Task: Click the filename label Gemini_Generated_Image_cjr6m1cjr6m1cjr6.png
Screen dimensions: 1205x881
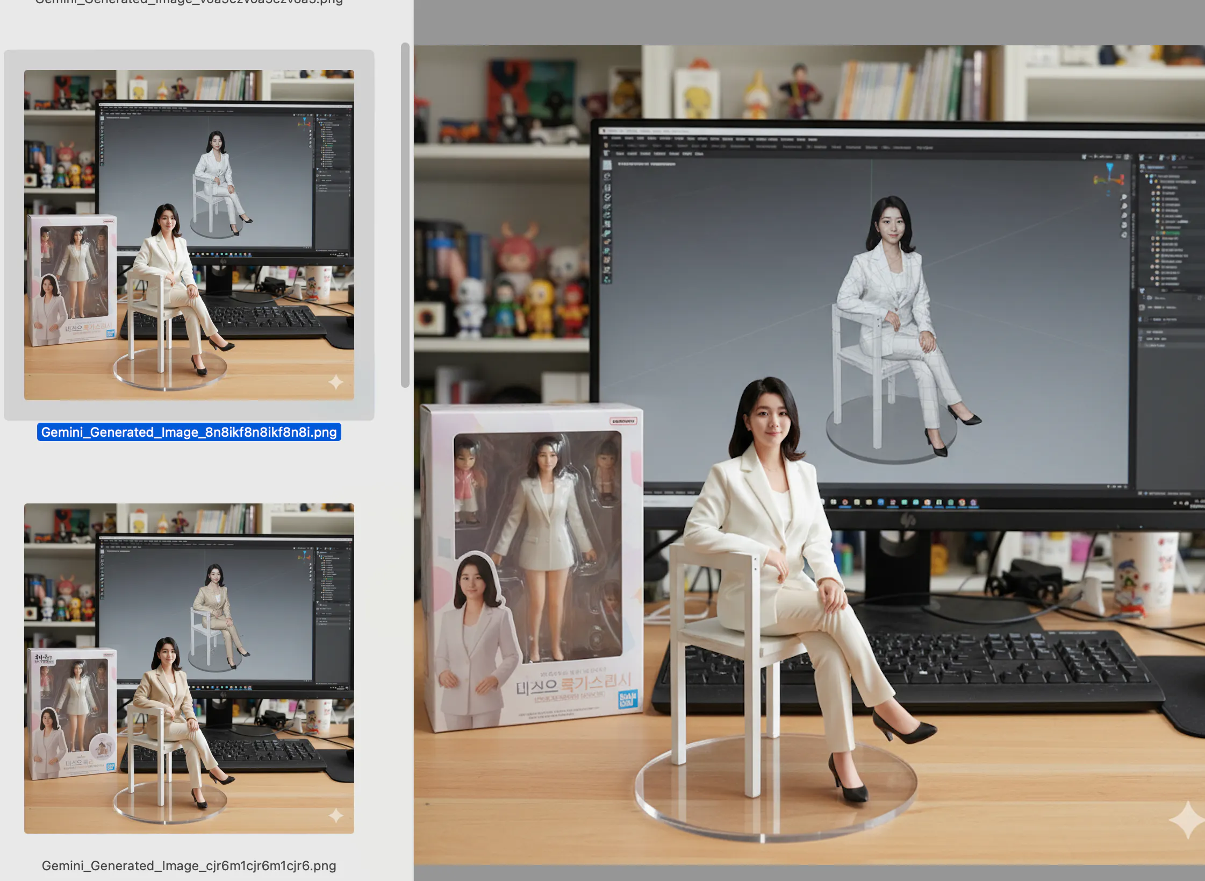Action: 189,865
